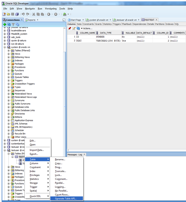Click the New file toolbar icon
This screenshot has height=202, width=186.
click(x=4, y=14)
